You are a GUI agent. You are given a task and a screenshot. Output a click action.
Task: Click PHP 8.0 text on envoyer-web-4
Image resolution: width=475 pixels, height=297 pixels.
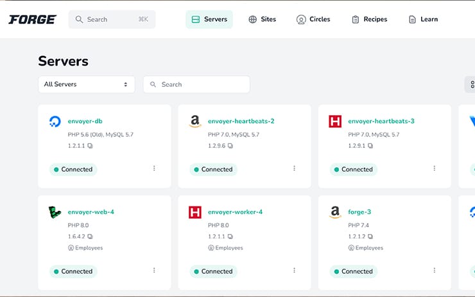(78, 225)
